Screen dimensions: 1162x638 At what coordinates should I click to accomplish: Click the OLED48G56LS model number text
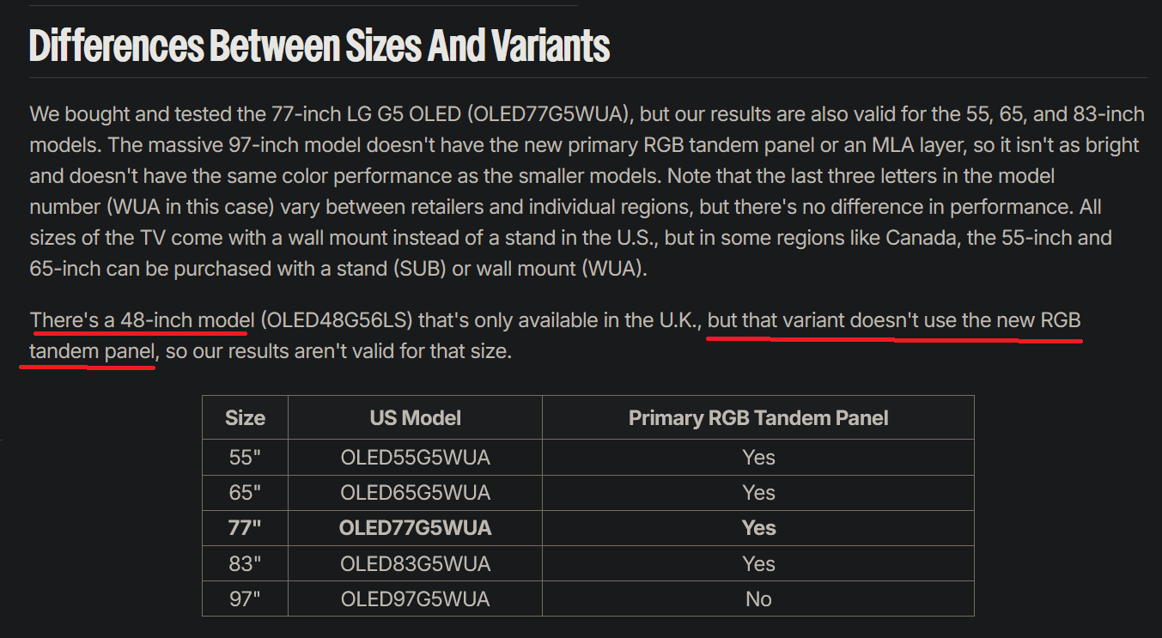(338, 321)
